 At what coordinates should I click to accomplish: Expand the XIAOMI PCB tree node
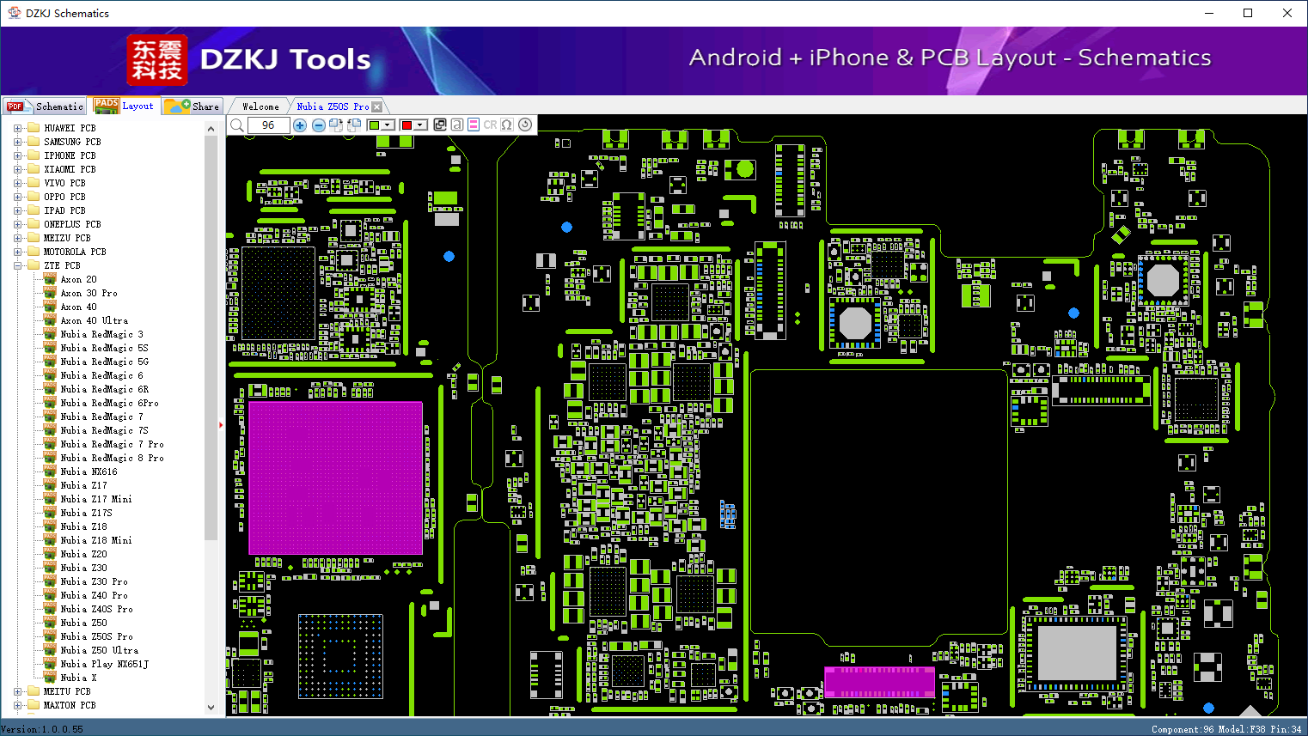pos(18,169)
